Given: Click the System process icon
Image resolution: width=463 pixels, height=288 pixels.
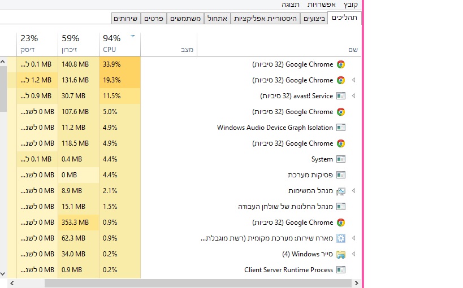Looking at the screenshot, I should (x=340, y=159).
